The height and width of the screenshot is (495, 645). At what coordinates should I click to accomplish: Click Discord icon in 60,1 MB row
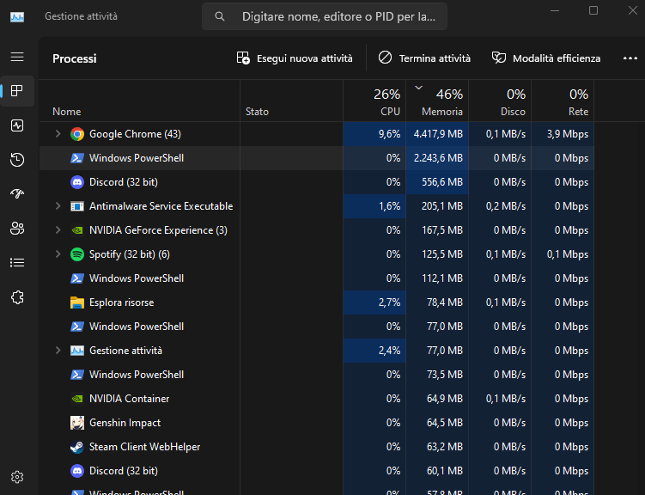(x=77, y=471)
